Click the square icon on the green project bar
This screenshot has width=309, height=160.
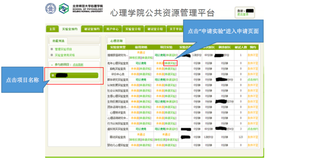[53, 75]
